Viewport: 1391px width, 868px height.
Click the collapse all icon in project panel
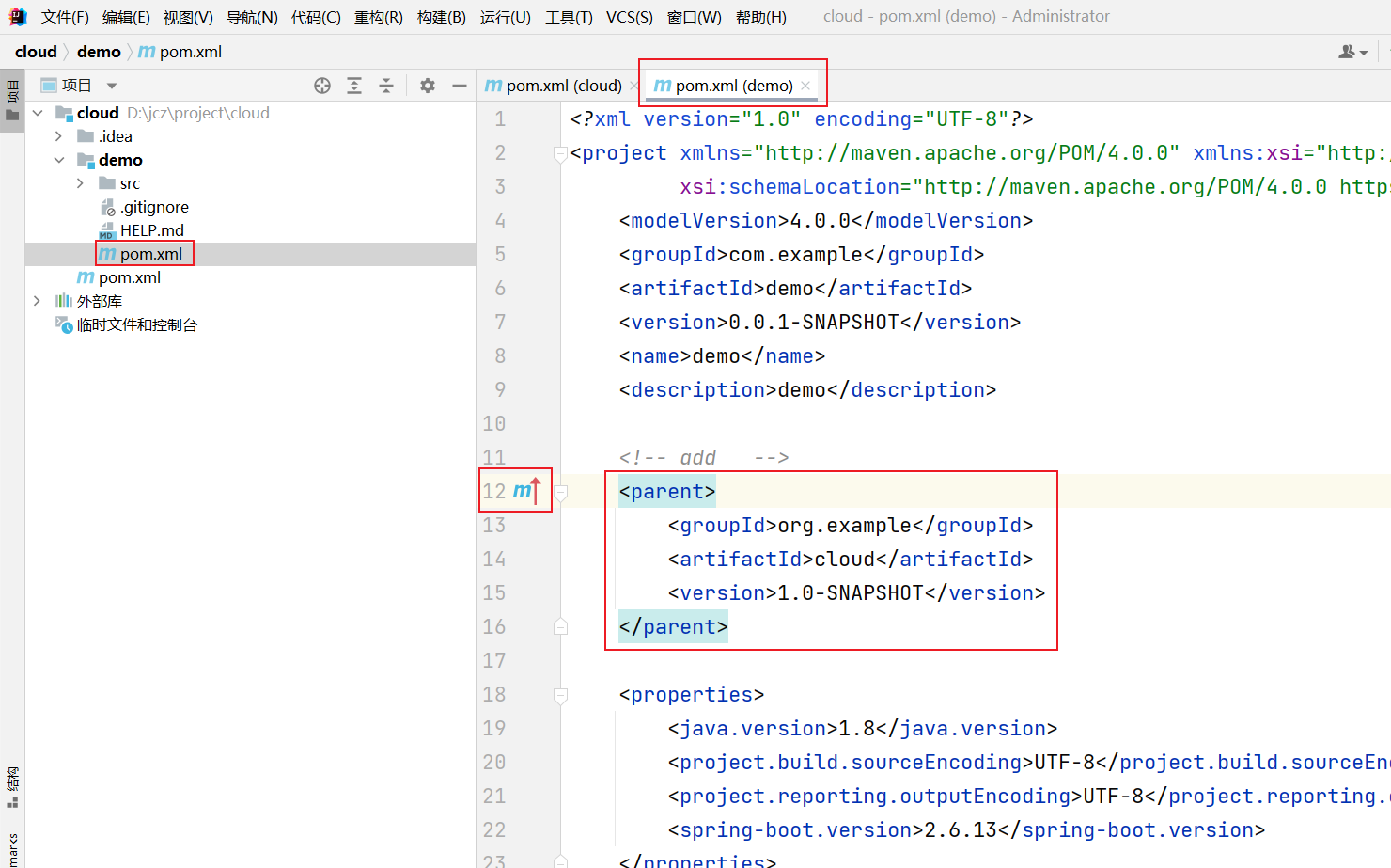coord(386,86)
